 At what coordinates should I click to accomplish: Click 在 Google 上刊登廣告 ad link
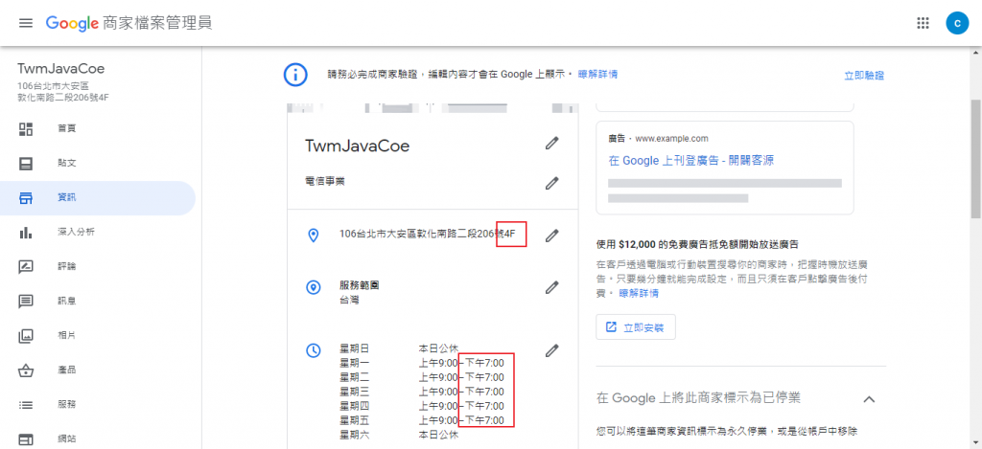690,161
